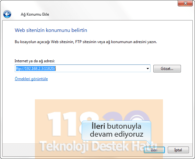Close the Ağ Konumu Ekle wizard window
The height and width of the screenshot is (159, 195).
pos(185,3)
